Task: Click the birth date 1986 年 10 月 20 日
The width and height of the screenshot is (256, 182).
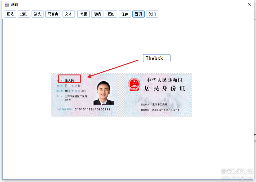Action: tap(75, 91)
